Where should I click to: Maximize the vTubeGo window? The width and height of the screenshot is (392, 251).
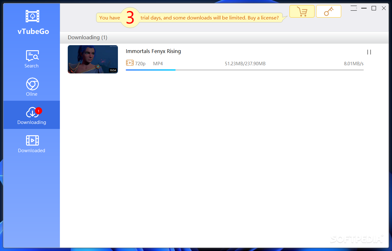coord(374,8)
